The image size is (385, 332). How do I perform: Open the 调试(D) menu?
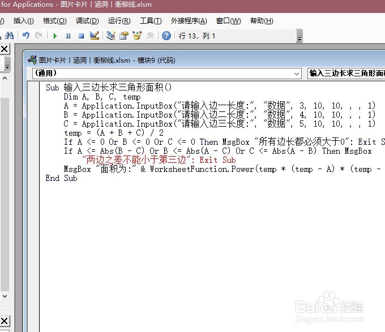[x=87, y=21]
